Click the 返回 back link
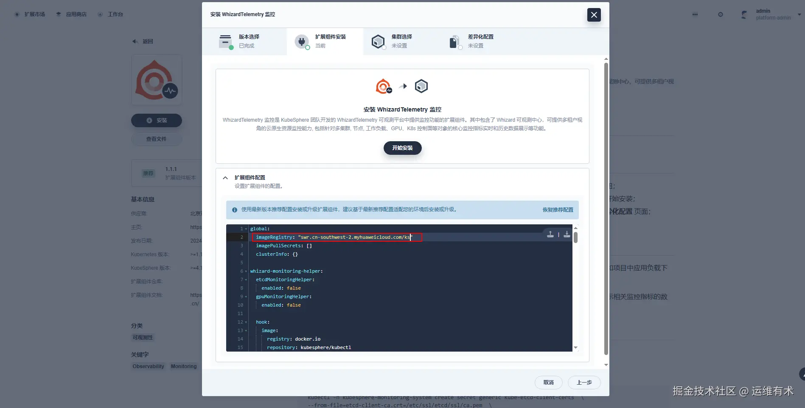 coord(143,42)
